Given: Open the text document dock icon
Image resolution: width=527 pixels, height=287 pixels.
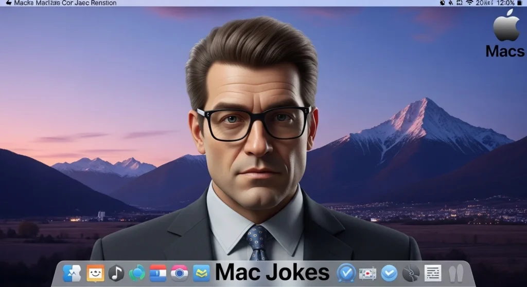Looking at the screenshot, I should pos(432,273).
